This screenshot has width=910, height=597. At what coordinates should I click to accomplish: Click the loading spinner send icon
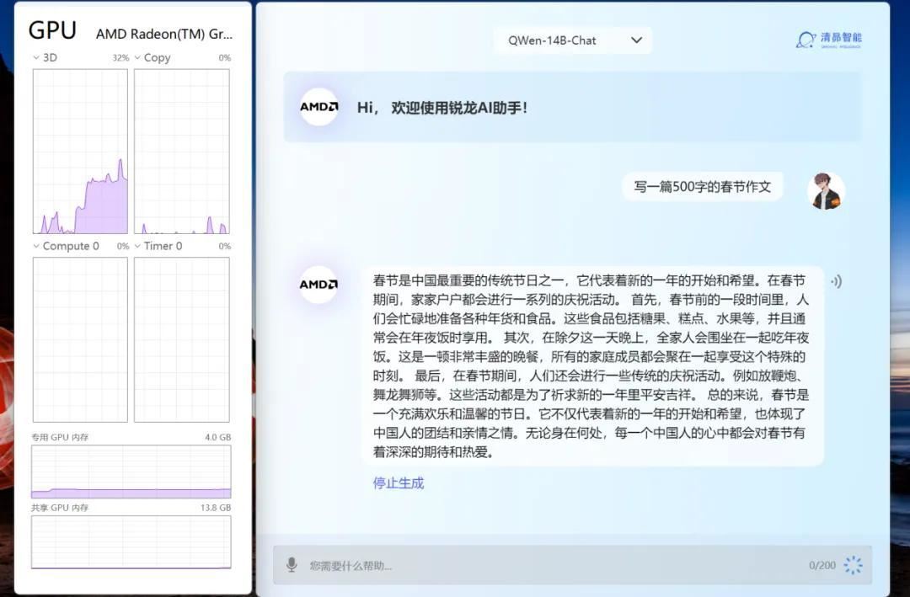[x=854, y=565]
